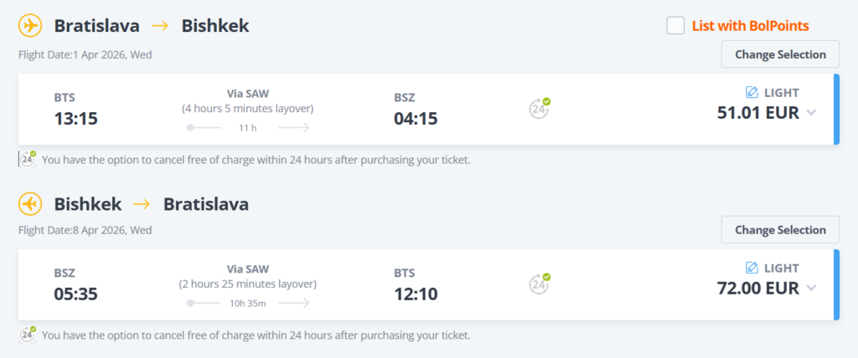Click the Via SAW 4 hours layover text
858x358 pixels.
coord(247,101)
